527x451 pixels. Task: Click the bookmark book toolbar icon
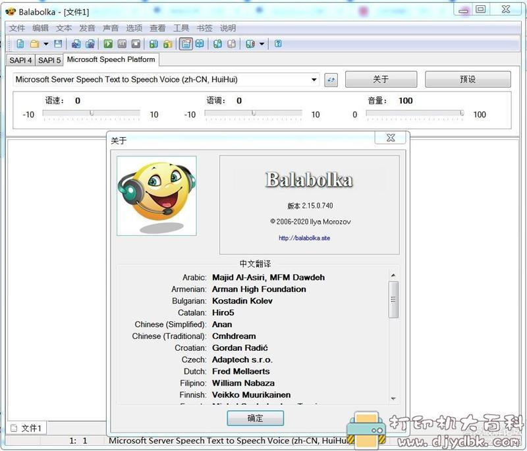click(x=250, y=44)
